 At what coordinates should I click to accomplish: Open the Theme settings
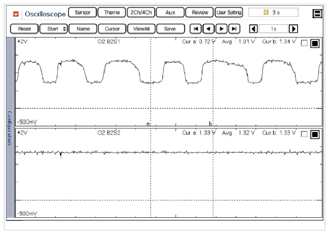click(112, 12)
